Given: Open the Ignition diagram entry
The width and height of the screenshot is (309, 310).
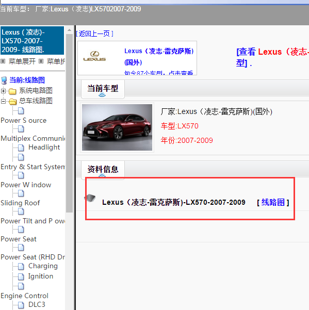Looking at the screenshot, I should 41,276.
